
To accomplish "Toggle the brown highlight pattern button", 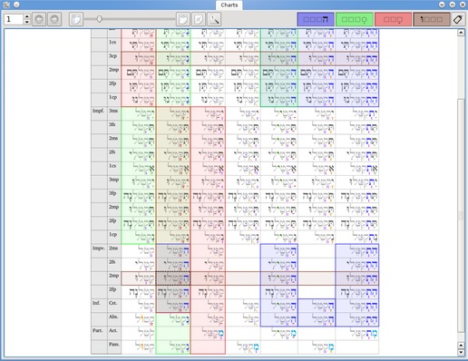I will 432,19.
